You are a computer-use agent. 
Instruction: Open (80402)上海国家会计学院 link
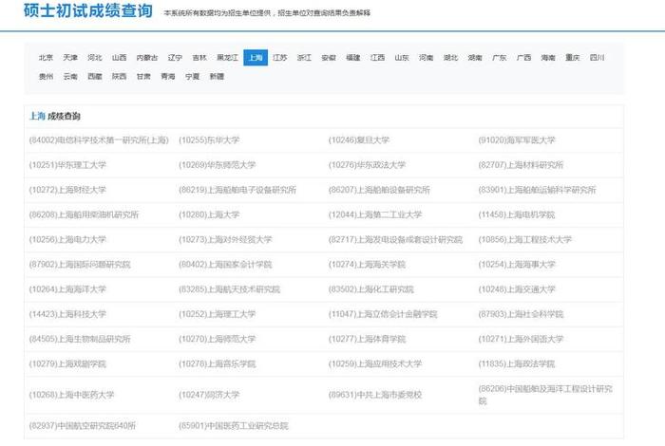tap(225, 265)
